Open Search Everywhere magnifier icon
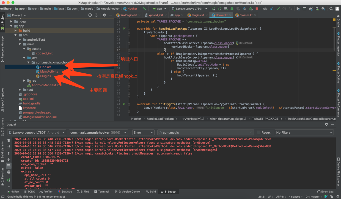Screen dimensions: 341x199 pyautogui.click(x=331, y=9)
